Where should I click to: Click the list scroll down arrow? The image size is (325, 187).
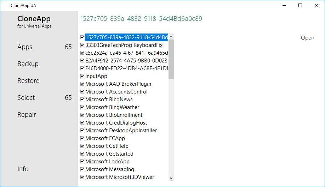pyautogui.click(x=171, y=178)
